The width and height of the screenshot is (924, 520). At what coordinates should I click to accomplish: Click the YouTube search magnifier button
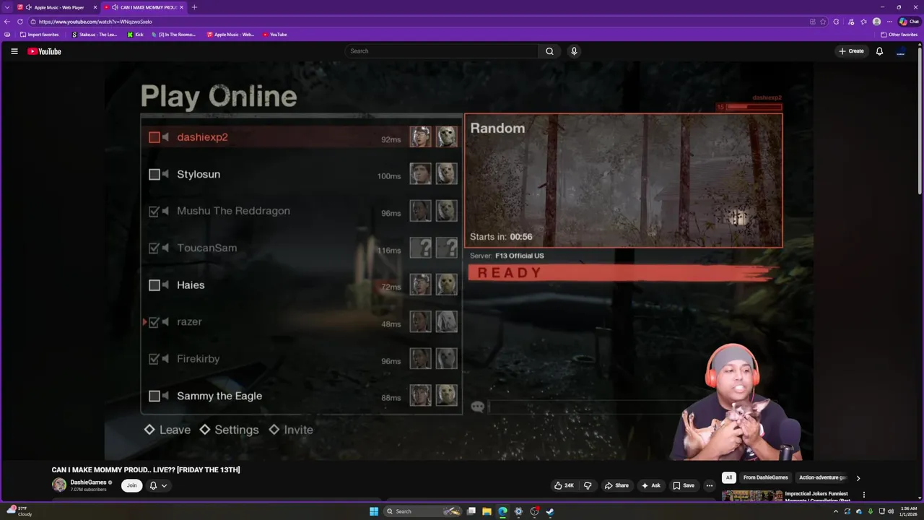pyautogui.click(x=549, y=51)
